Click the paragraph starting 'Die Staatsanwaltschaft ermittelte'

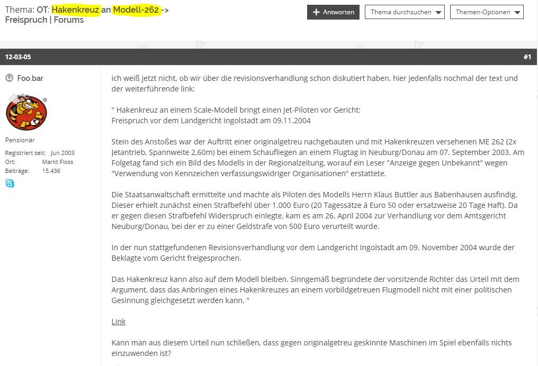[316, 211]
